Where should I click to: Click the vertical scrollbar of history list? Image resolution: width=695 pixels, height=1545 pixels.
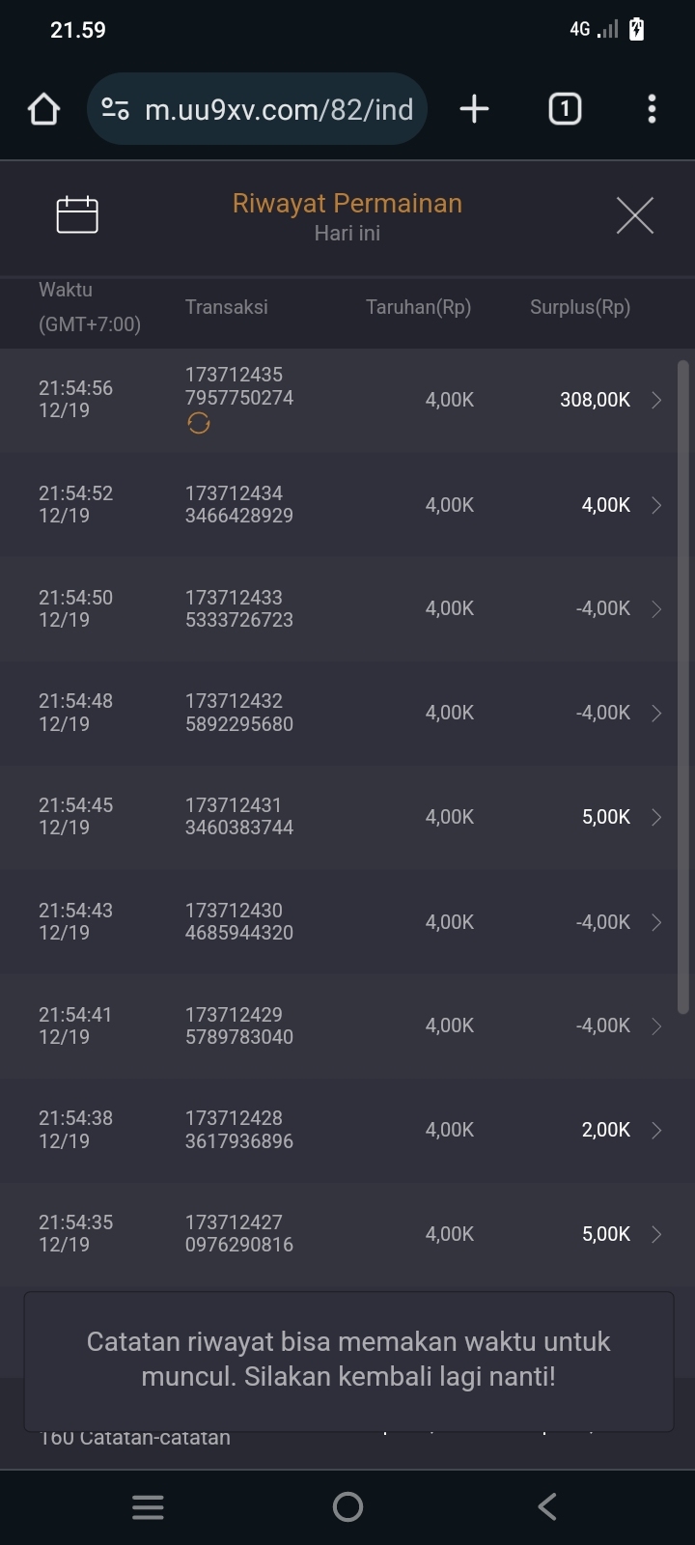coord(682,686)
